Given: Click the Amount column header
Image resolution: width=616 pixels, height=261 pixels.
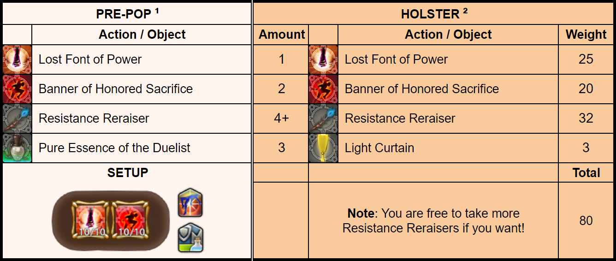Looking at the screenshot, I should tap(281, 35).
